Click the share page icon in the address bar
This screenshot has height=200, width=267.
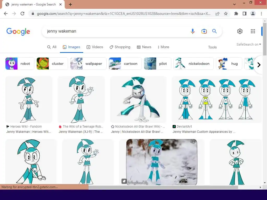click(x=217, y=14)
